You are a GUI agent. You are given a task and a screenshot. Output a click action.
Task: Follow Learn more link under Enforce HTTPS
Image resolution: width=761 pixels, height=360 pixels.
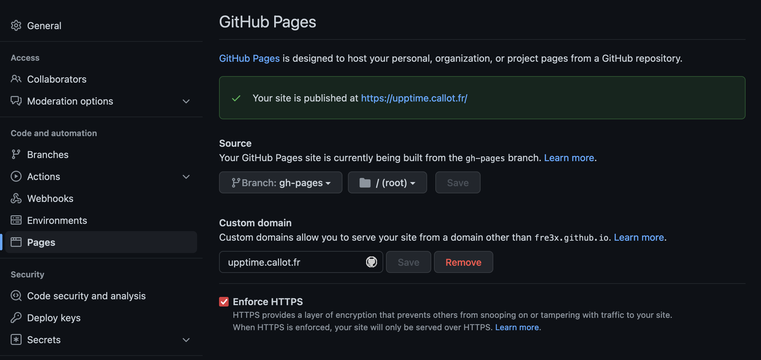(517, 327)
